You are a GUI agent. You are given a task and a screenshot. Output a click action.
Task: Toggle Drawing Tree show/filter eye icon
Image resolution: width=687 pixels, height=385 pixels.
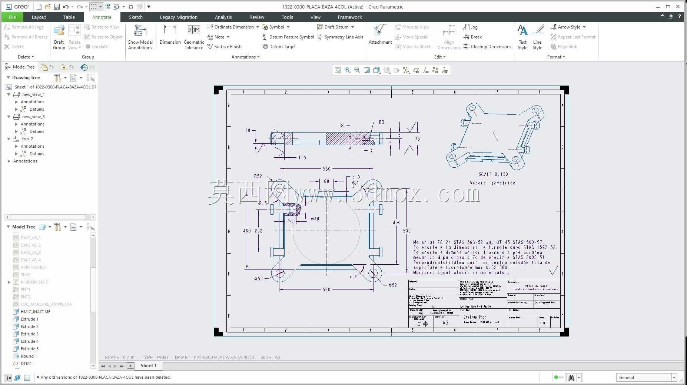point(90,78)
